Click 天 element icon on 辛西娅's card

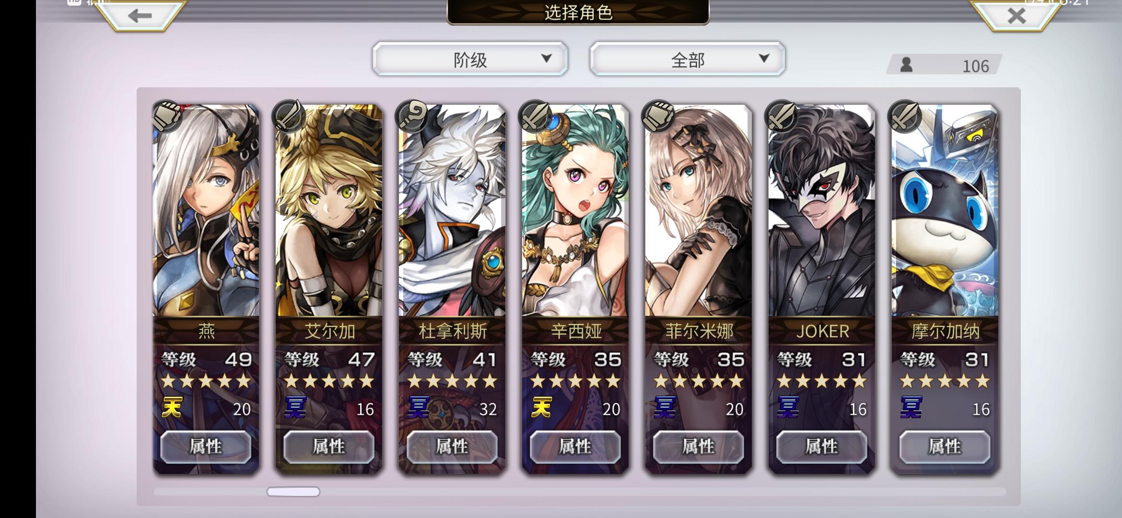click(x=542, y=408)
